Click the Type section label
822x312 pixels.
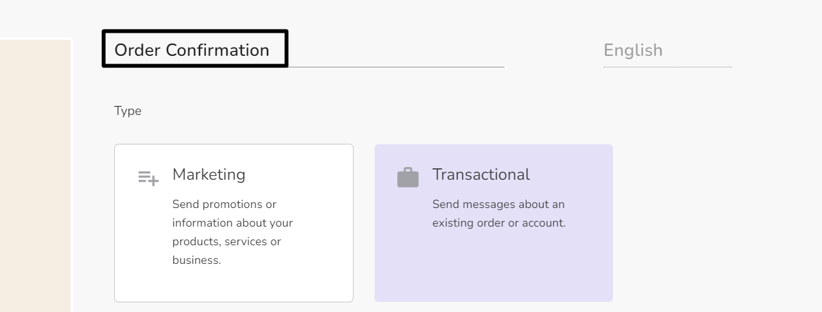(x=128, y=111)
